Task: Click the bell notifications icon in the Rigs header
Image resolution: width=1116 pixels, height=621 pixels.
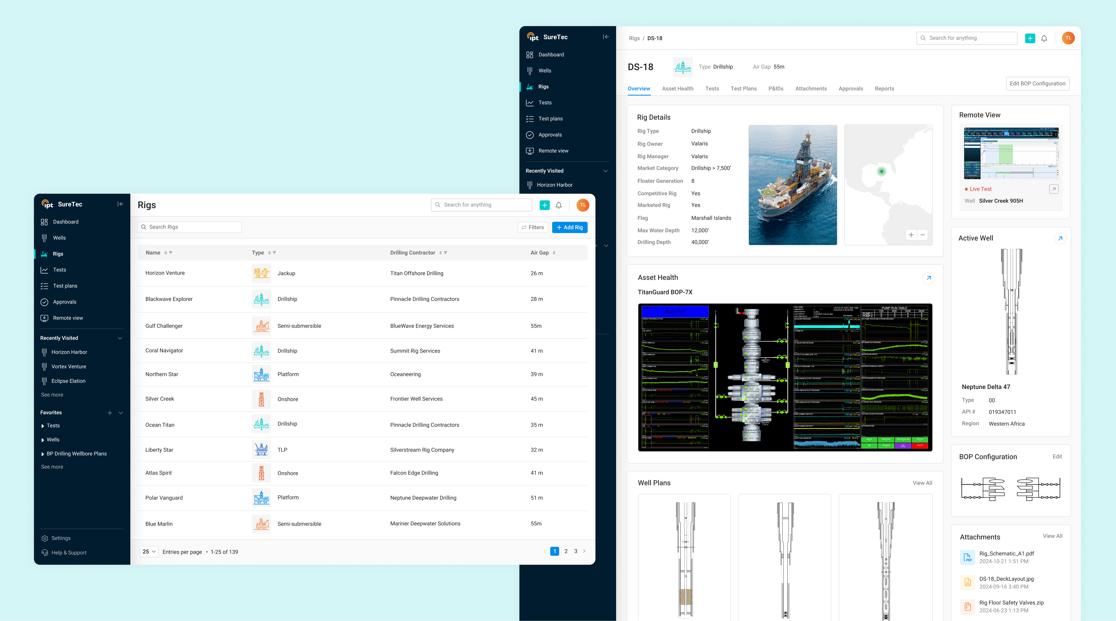Action: 559,205
